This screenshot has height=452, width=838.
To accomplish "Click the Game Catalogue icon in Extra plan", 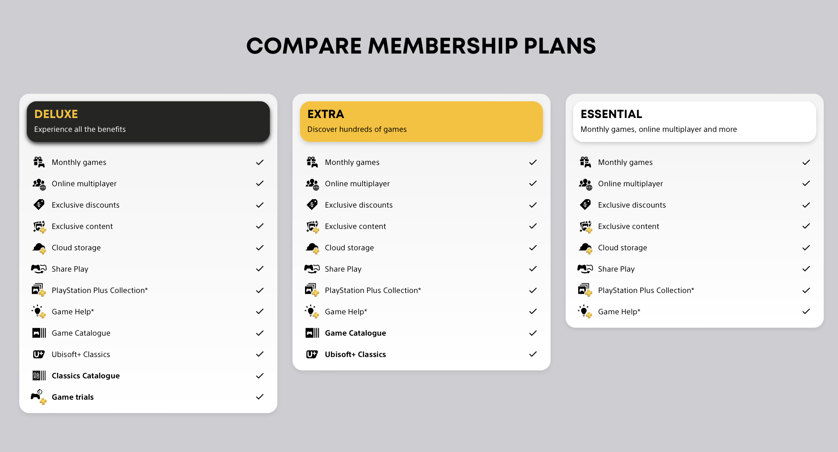I will [x=312, y=333].
